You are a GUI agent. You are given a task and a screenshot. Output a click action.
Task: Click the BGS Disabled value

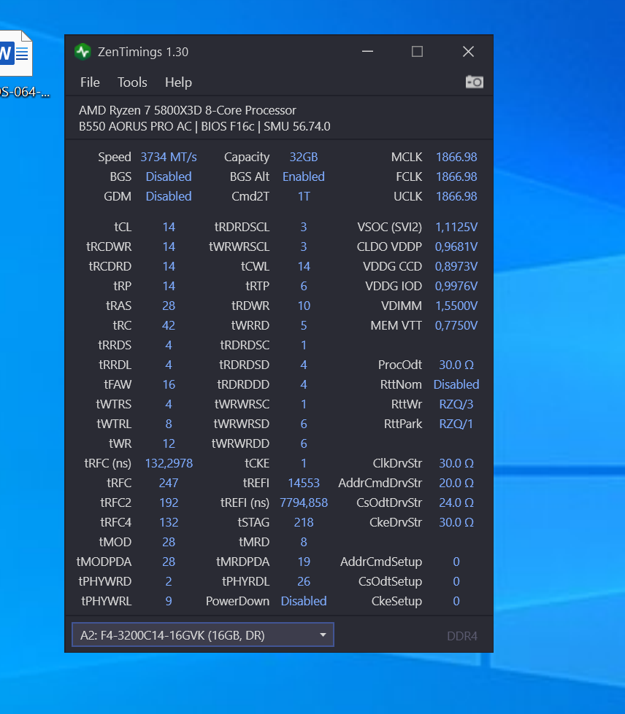(x=169, y=176)
